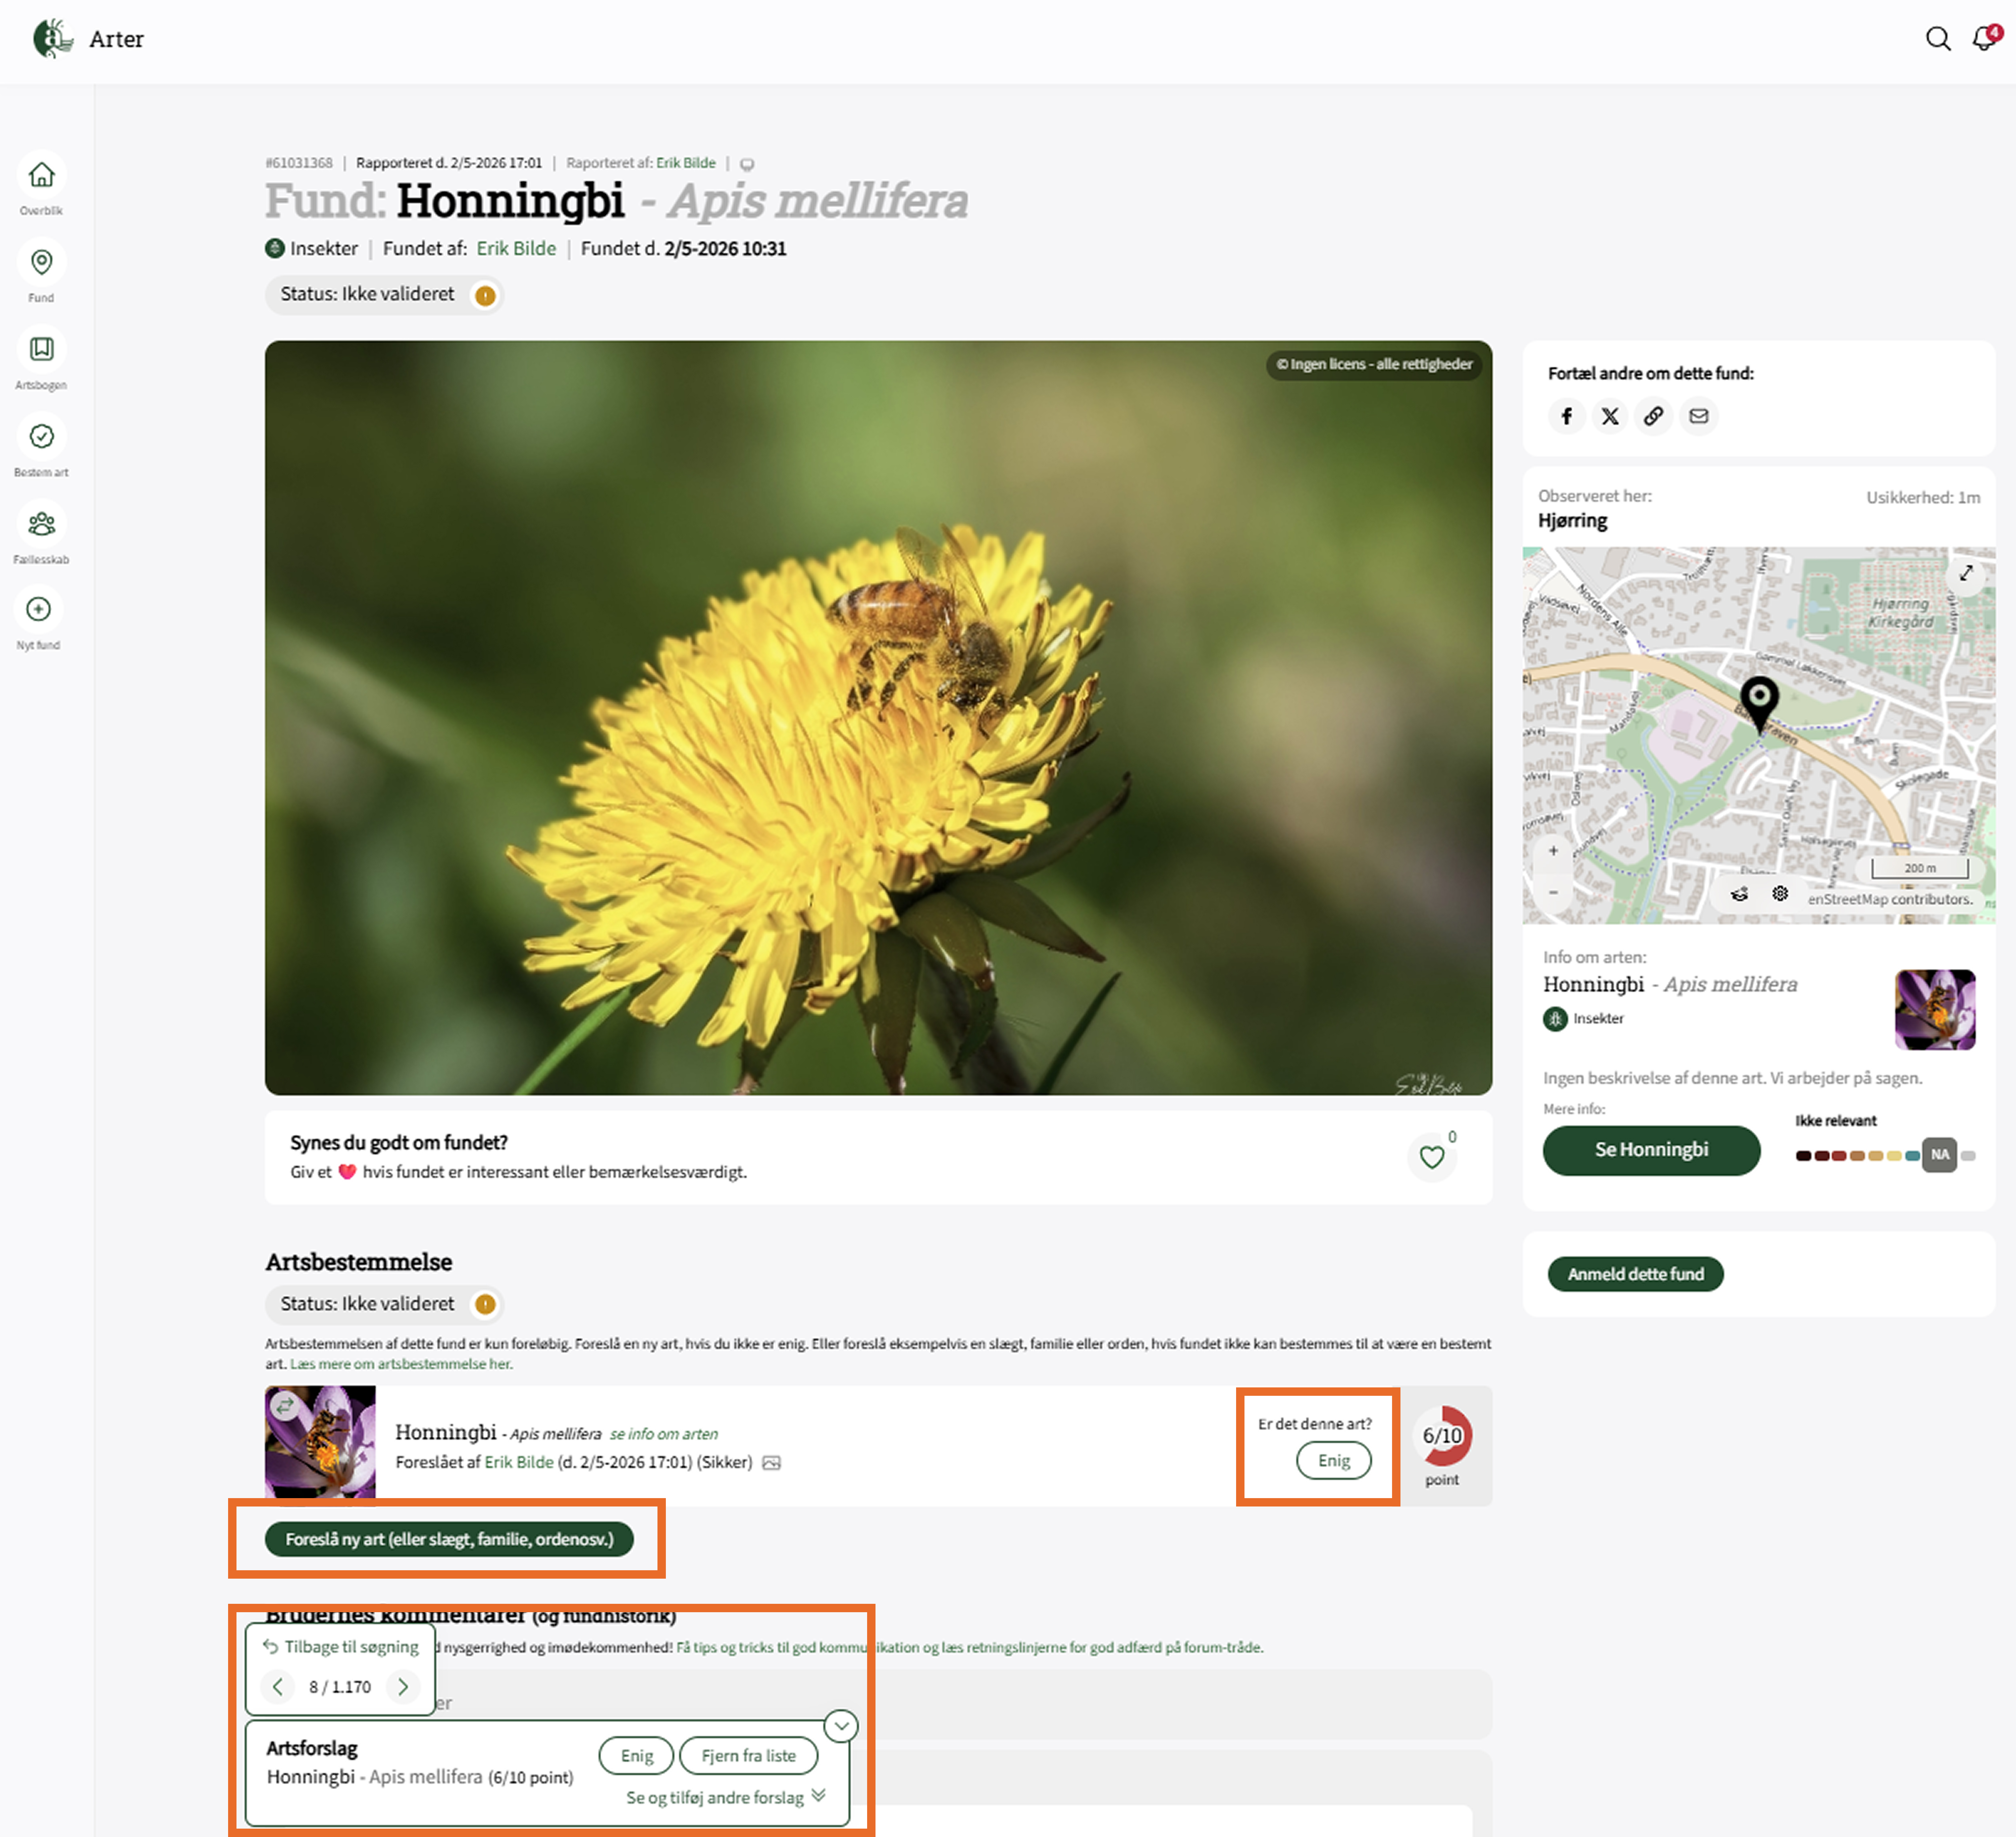Click the Hjørring location name
Image resolution: width=2016 pixels, height=1837 pixels.
point(1573,521)
